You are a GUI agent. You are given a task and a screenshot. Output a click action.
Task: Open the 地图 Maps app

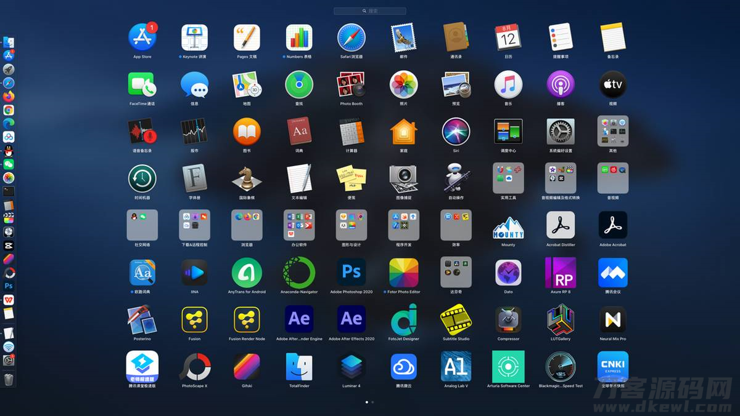pyautogui.click(x=247, y=85)
